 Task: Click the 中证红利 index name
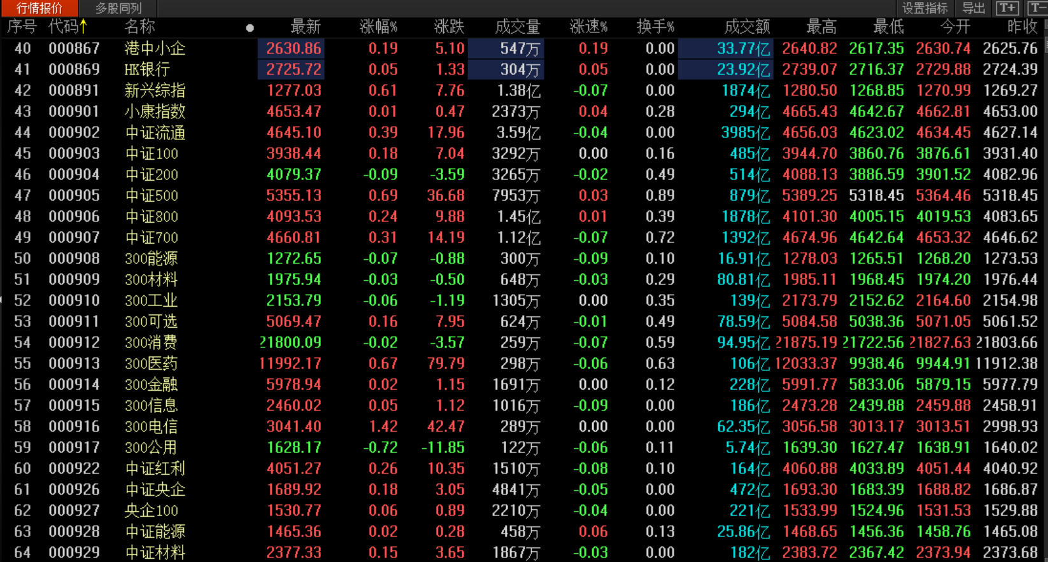click(x=155, y=468)
